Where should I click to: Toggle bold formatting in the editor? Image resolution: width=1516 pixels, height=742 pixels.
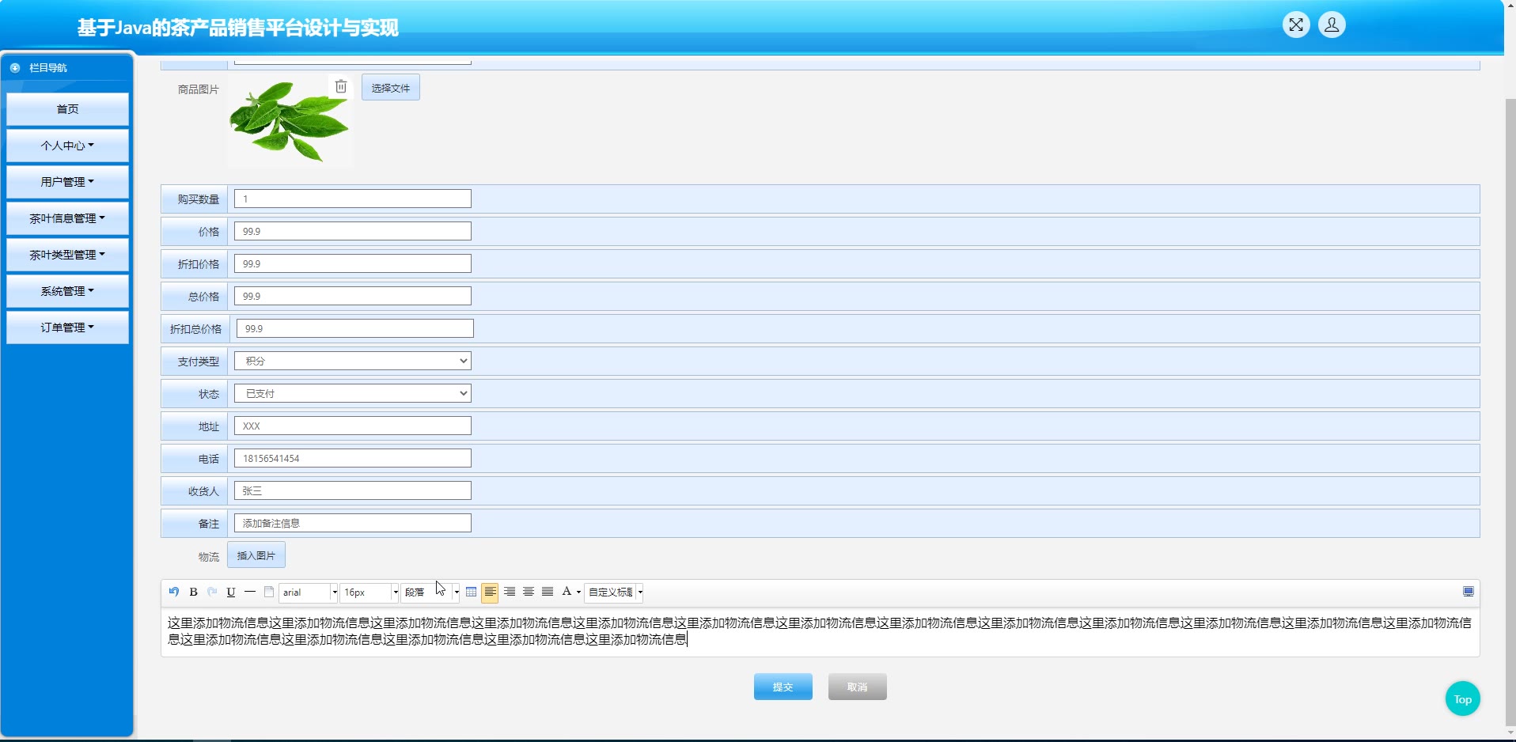[193, 592]
